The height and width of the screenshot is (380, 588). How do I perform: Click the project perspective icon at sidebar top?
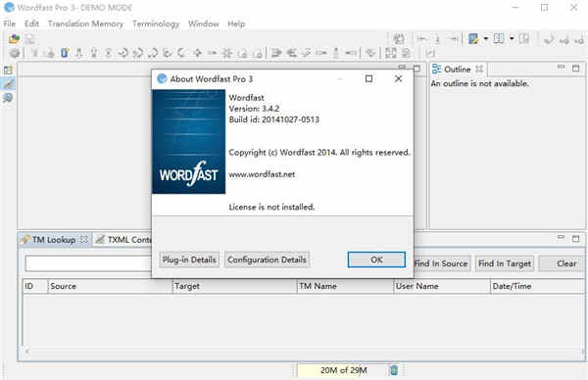click(8, 71)
